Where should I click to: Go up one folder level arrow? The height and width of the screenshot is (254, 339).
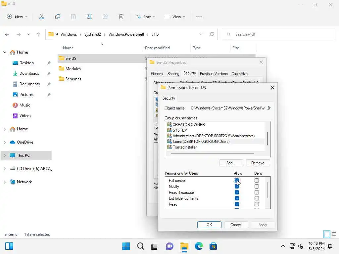pyautogui.click(x=38, y=34)
